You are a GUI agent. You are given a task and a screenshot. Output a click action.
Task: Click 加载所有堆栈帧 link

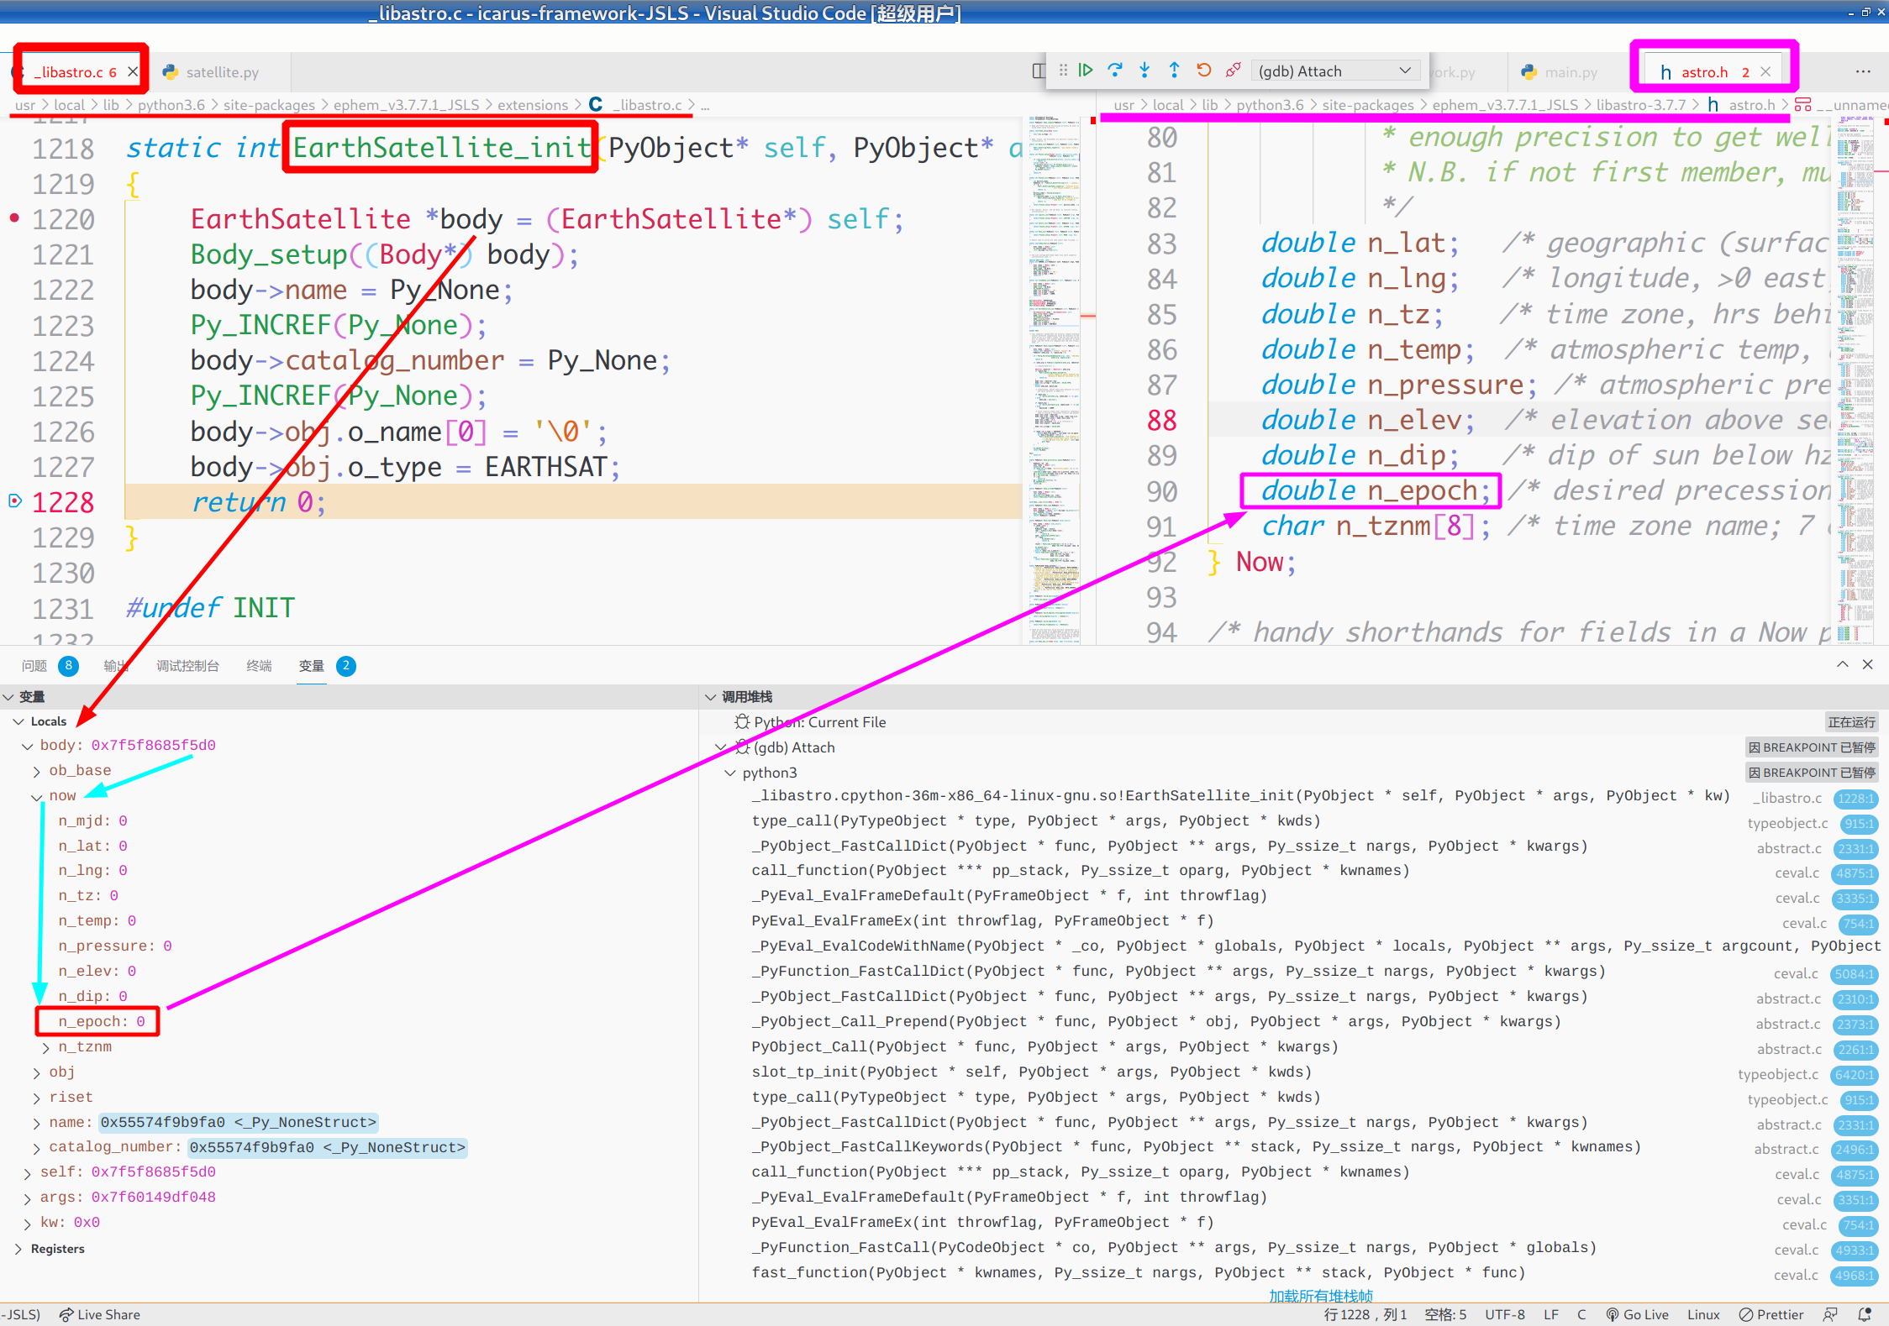pos(1320,1296)
